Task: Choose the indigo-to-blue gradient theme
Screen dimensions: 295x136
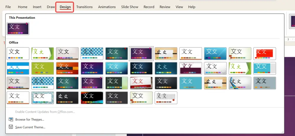Action: pos(92,68)
